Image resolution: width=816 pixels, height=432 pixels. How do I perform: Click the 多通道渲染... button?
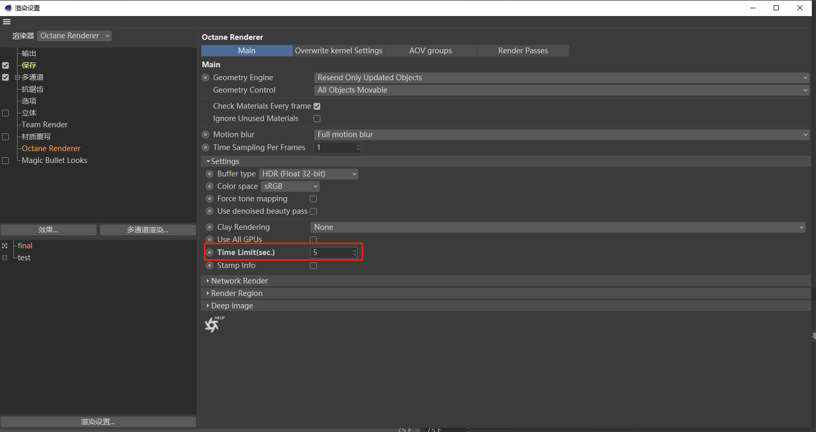click(x=148, y=230)
